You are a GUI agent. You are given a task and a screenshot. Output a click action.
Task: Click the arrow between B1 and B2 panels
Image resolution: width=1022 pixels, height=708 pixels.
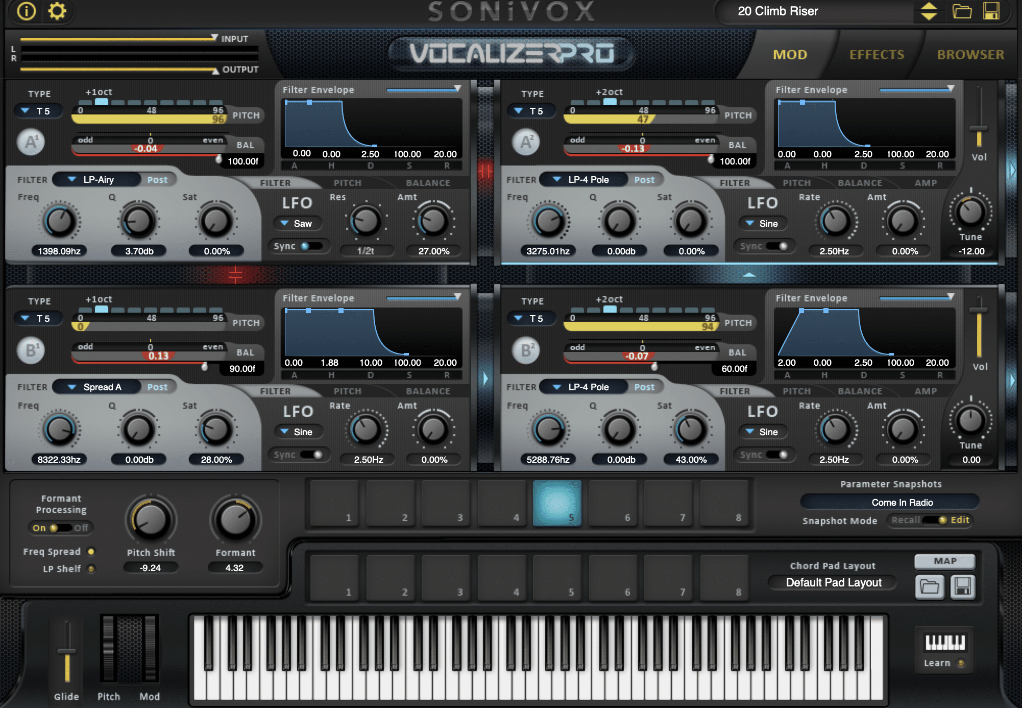click(485, 379)
